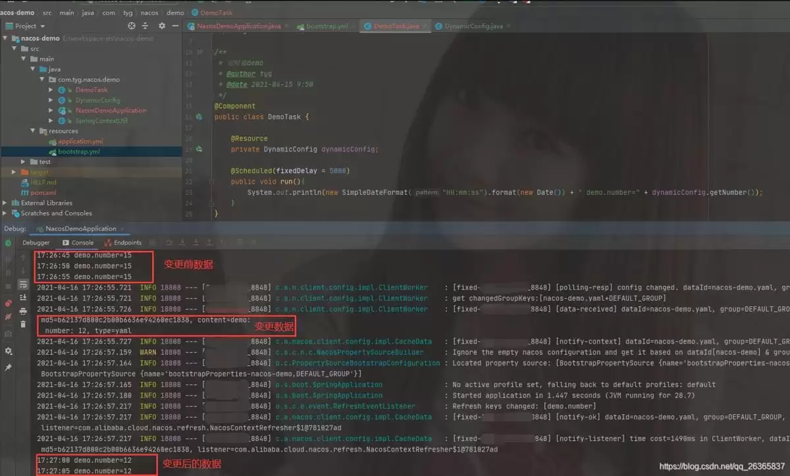This screenshot has width=790, height=476.
Task: Select pom.xml file
Action: point(43,193)
